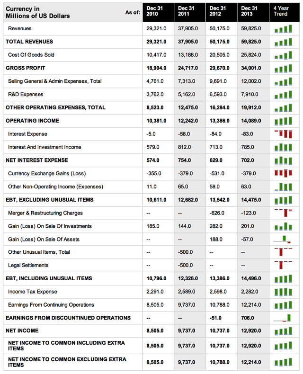Select 2010 Gain On Sale Of Investments value 185.0
303x374 pixels.
153,226
